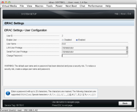This screenshot has height=112, width=137.
Task: Open the Virtual Media menu
Action: [9, 6]
